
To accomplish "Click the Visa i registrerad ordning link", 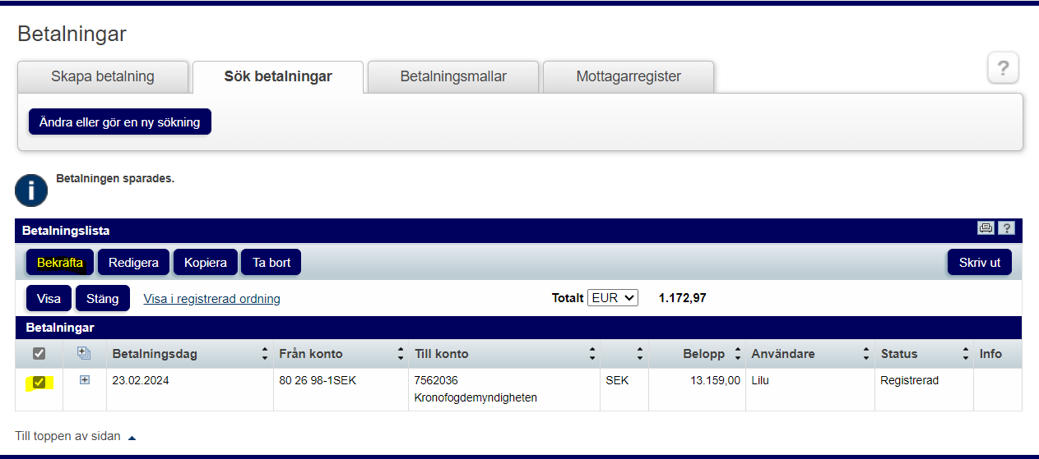I will tap(211, 299).
